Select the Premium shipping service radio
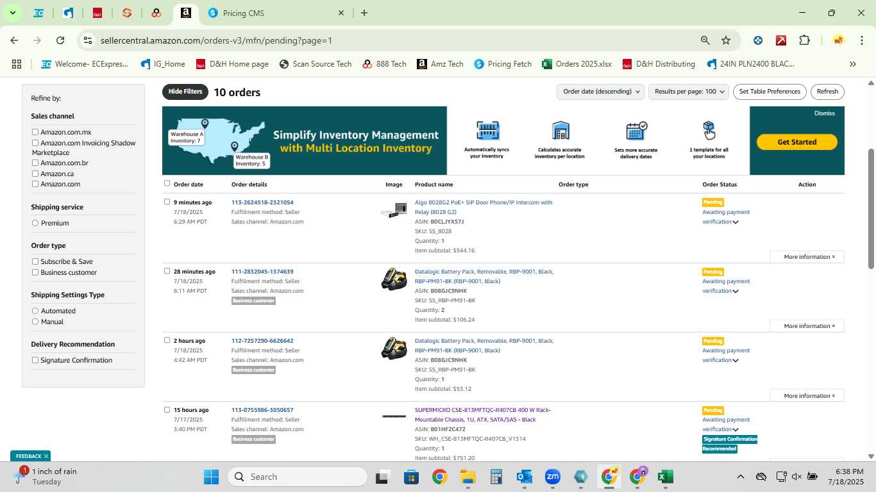Screen dimensions: 876x492 point(35,223)
